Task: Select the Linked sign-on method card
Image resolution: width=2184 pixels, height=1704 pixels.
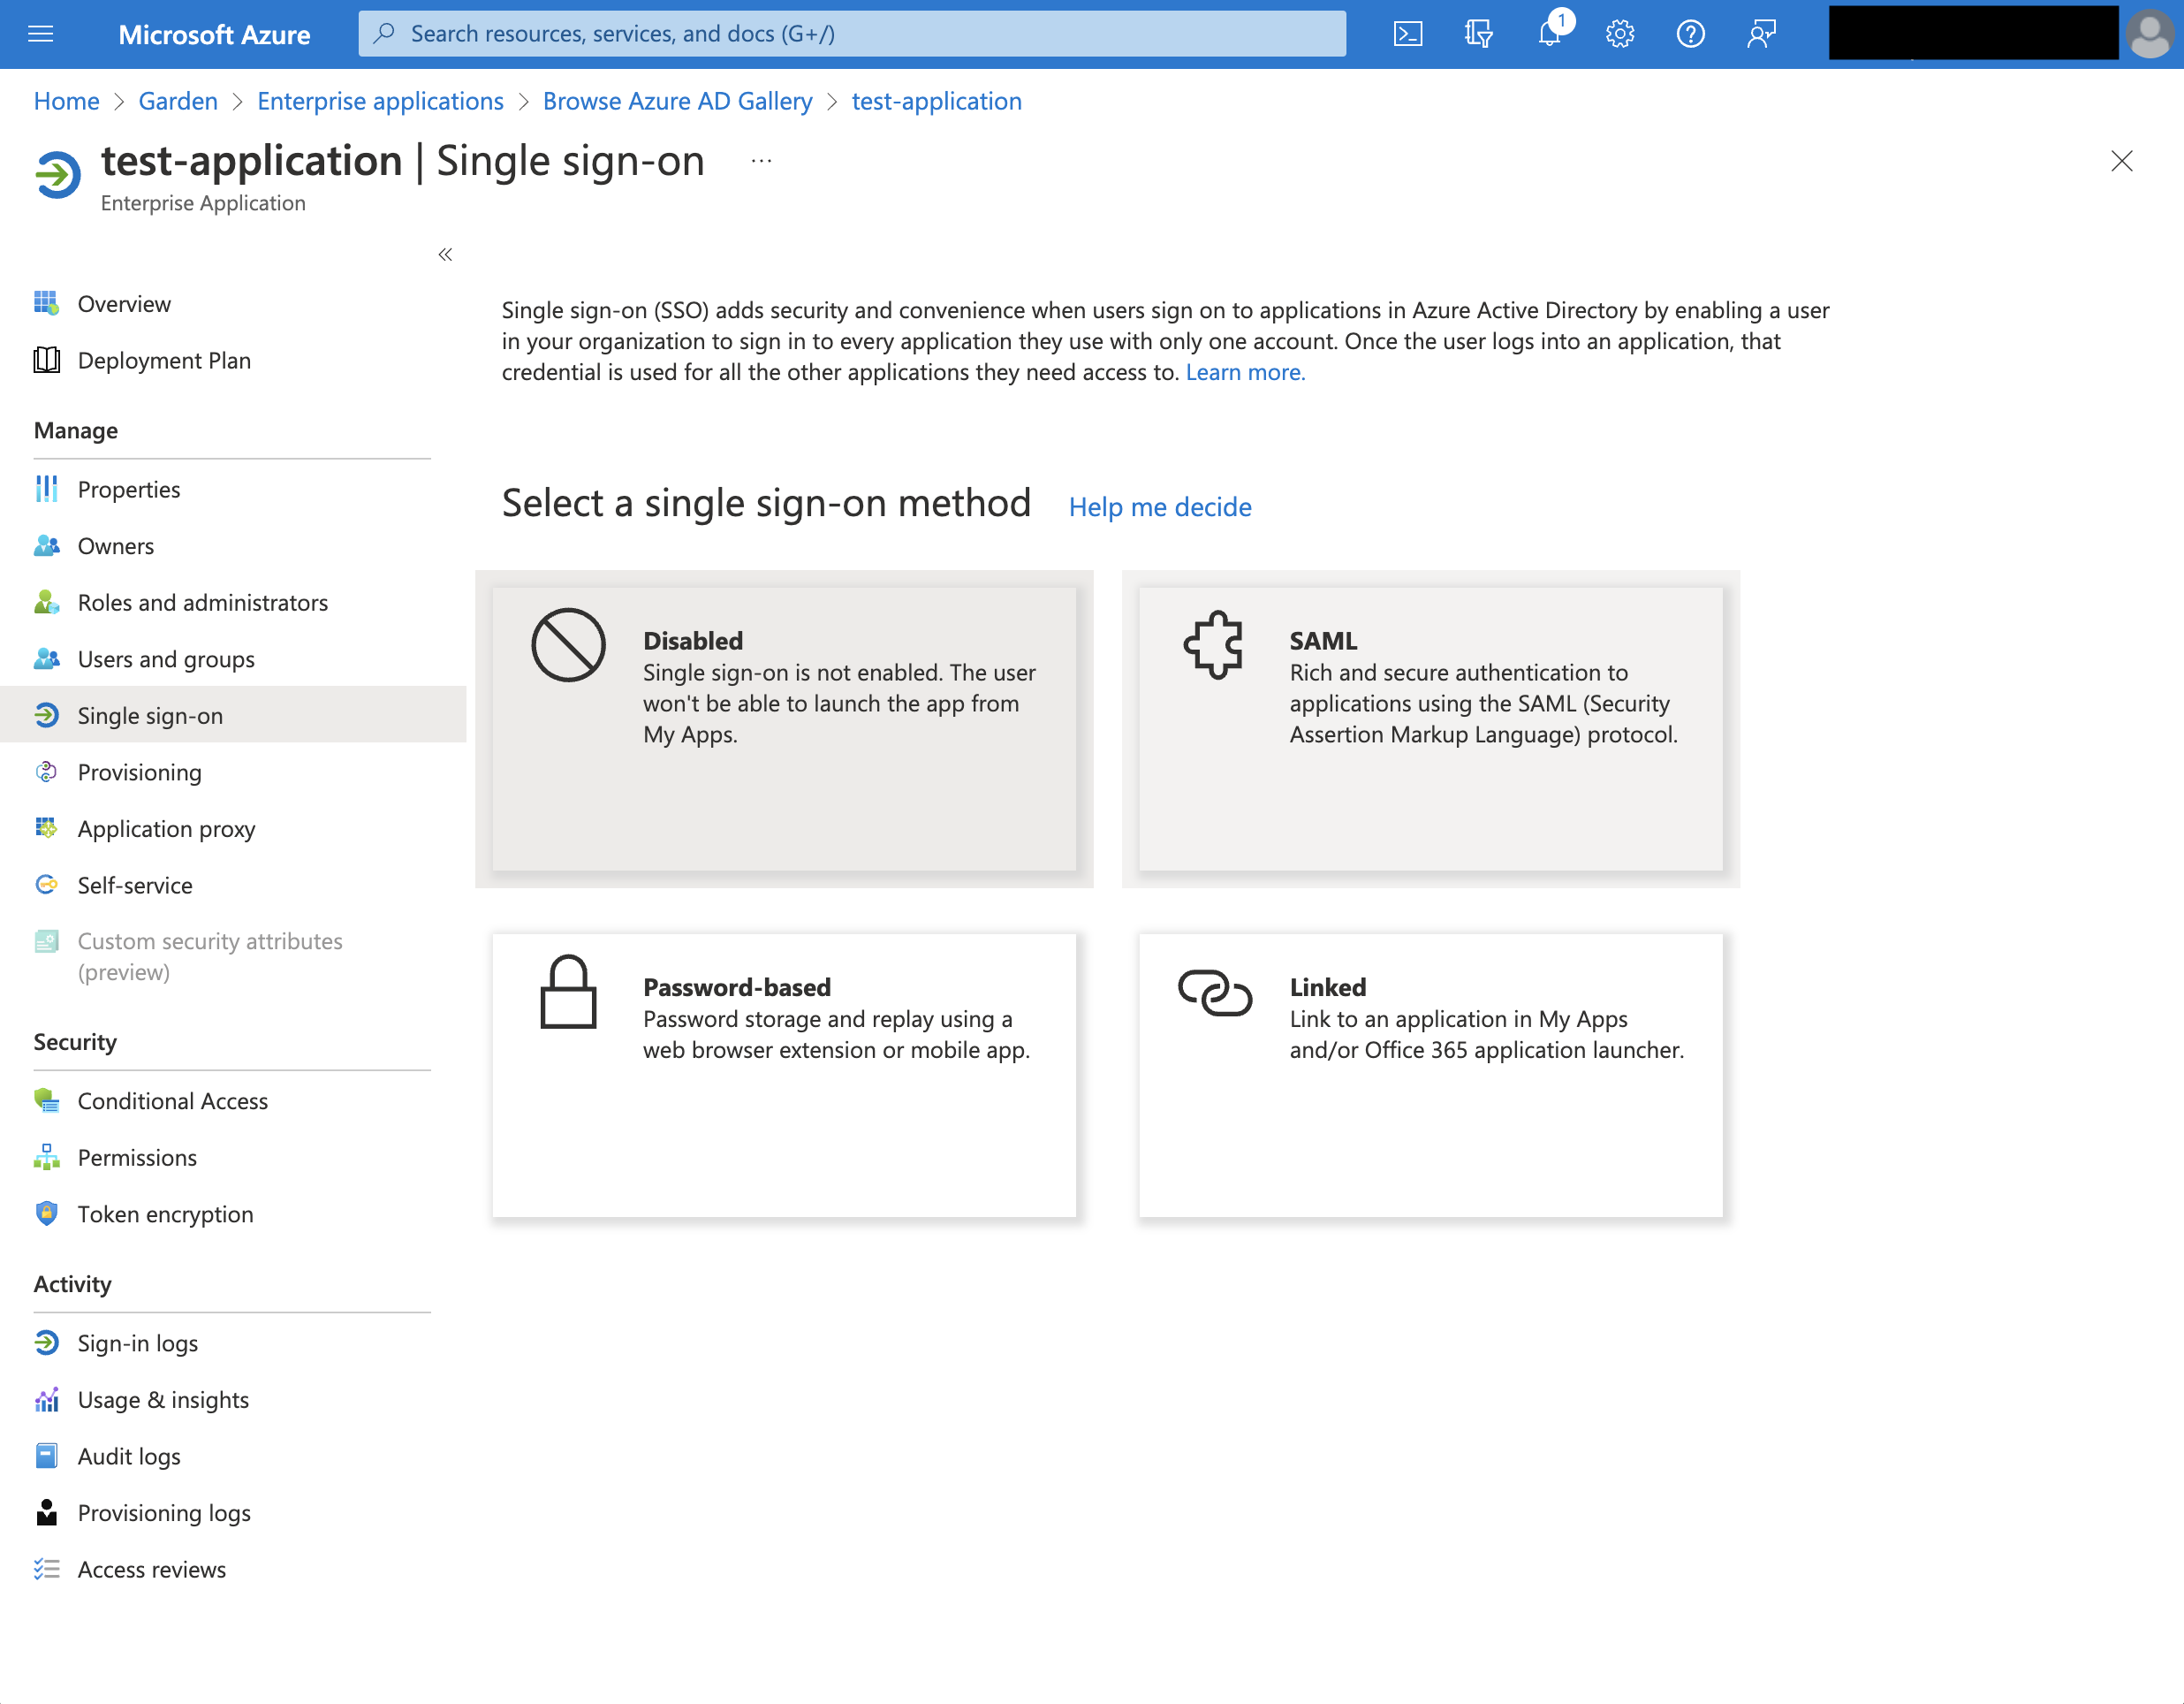Action: click(x=1430, y=1075)
